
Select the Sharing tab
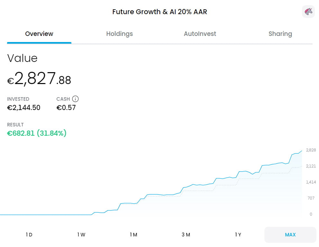coord(280,34)
